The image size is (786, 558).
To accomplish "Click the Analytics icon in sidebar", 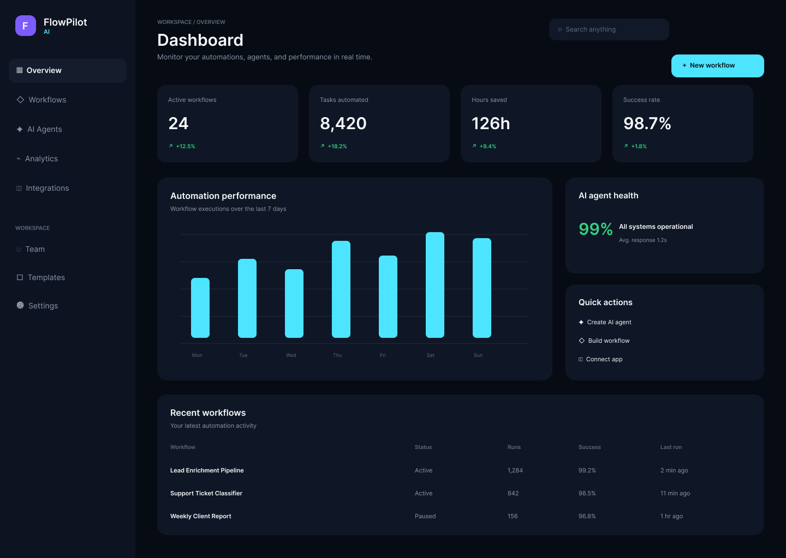I will click(19, 159).
